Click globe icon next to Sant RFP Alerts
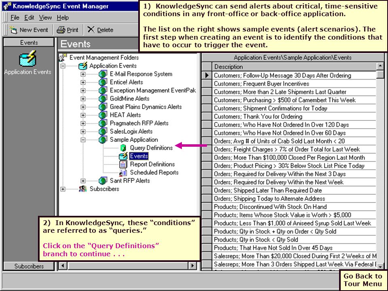Viewport: 388px width, 291px height. 103,181
